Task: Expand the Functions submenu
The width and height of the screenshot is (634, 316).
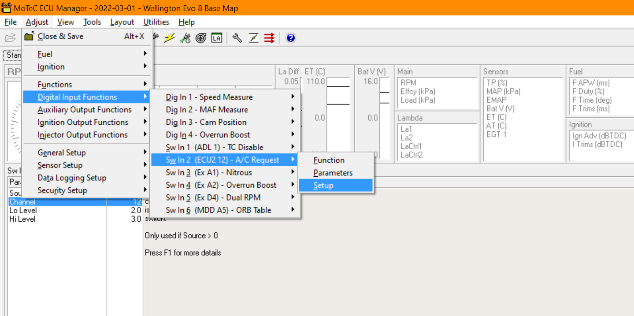Action: point(87,85)
